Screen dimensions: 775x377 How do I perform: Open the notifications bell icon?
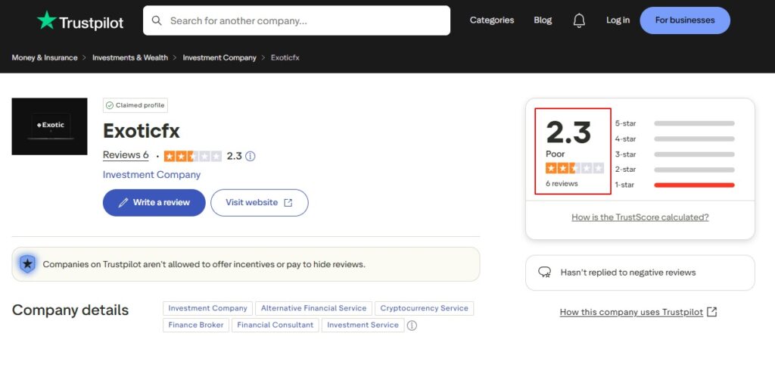click(579, 20)
